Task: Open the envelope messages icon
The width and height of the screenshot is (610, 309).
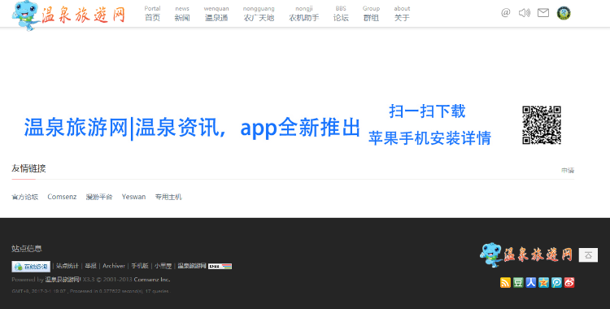Action: click(x=543, y=13)
